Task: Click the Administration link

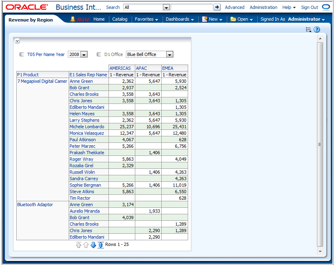Action: pyautogui.click(x=263, y=7)
